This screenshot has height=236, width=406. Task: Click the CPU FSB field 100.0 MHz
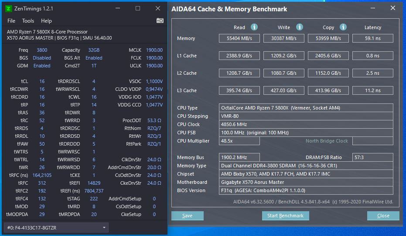click(x=306, y=133)
